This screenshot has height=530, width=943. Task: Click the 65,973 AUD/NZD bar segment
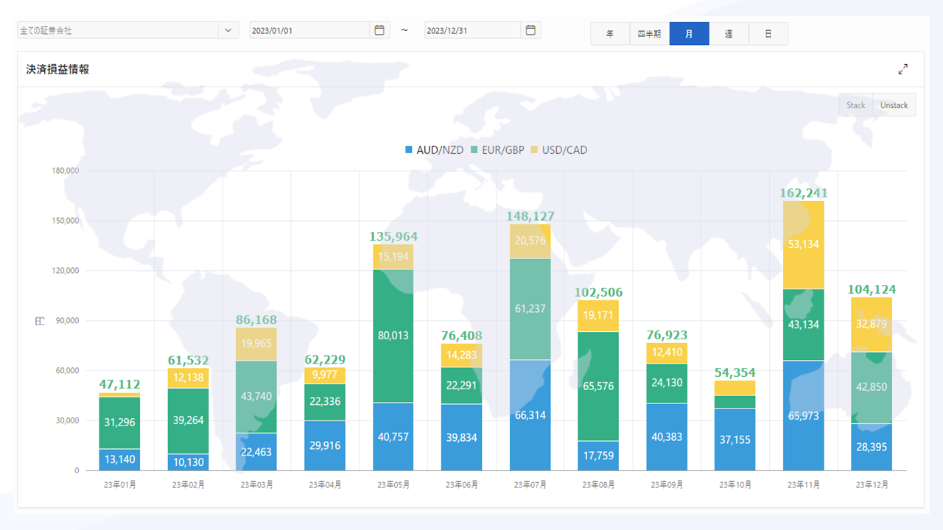(x=804, y=416)
